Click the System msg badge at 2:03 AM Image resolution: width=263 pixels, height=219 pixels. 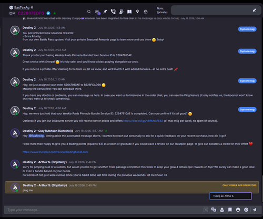(x=247, y=51)
